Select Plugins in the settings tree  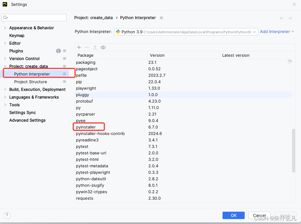tap(16, 51)
